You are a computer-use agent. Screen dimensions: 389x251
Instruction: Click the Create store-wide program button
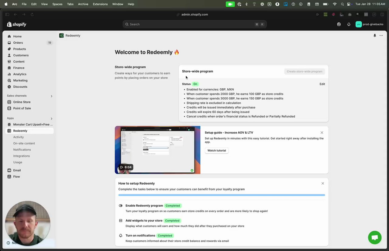pyautogui.click(x=305, y=71)
